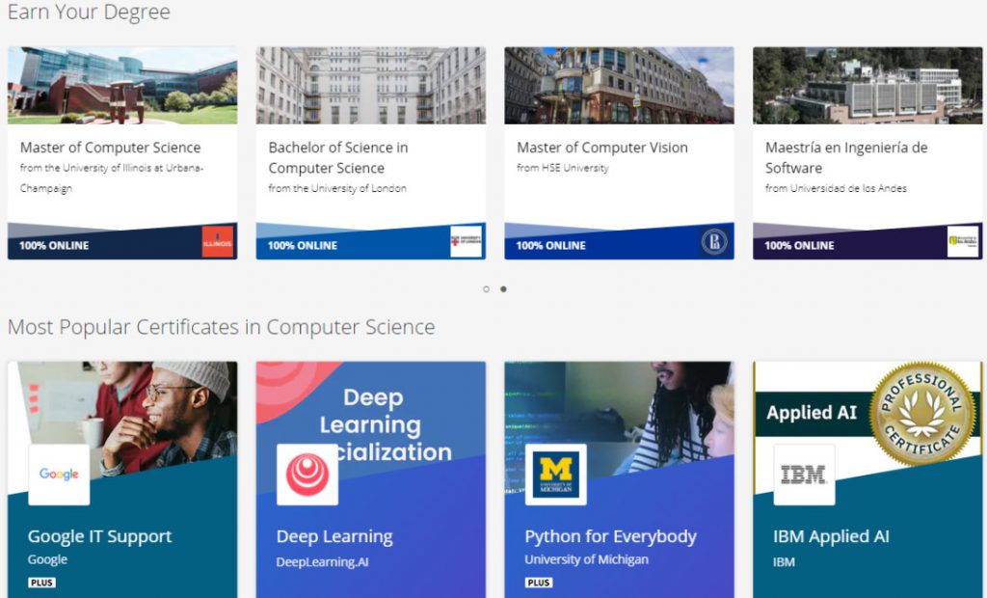Click the PLUS badge under Google
This screenshot has width=987, height=598.
[41, 583]
